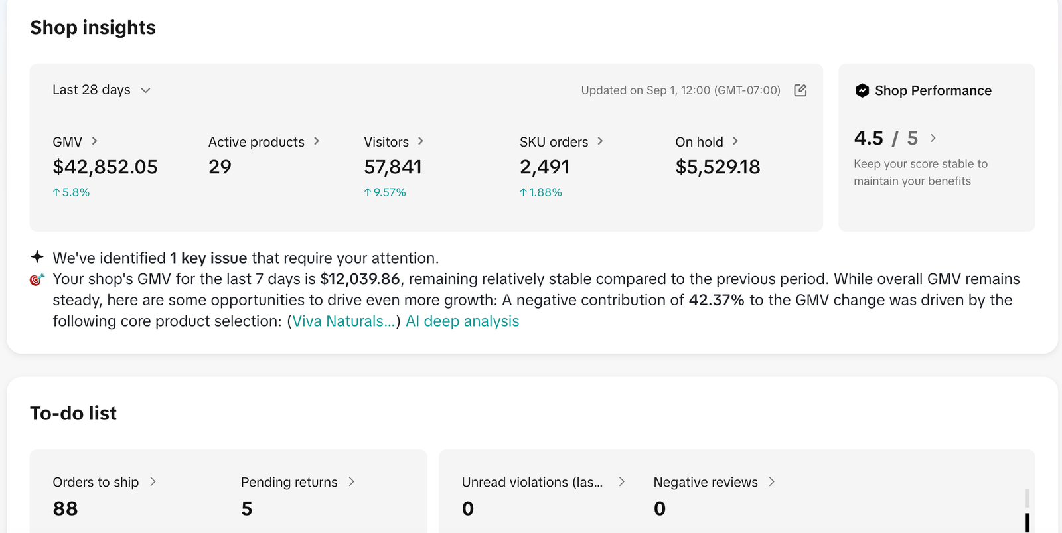Screen dimensions: 1062x533
Task: Click the Shop Performance title
Action: coord(933,90)
